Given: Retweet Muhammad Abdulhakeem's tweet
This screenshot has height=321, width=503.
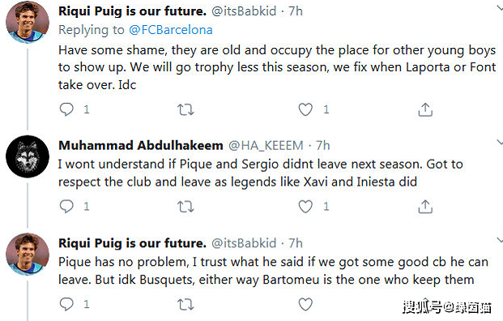Looking at the screenshot, I should click(x=185, y=207).
